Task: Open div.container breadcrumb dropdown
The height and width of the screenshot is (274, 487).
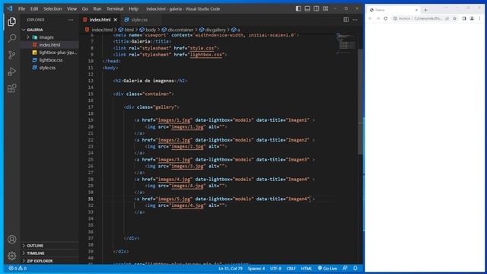Action: coord(177,30)
